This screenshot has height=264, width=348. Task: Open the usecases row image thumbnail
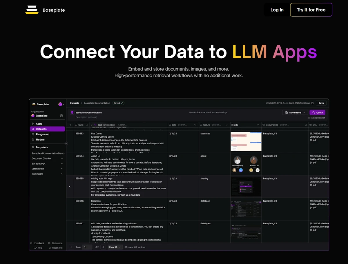[246, 141]
